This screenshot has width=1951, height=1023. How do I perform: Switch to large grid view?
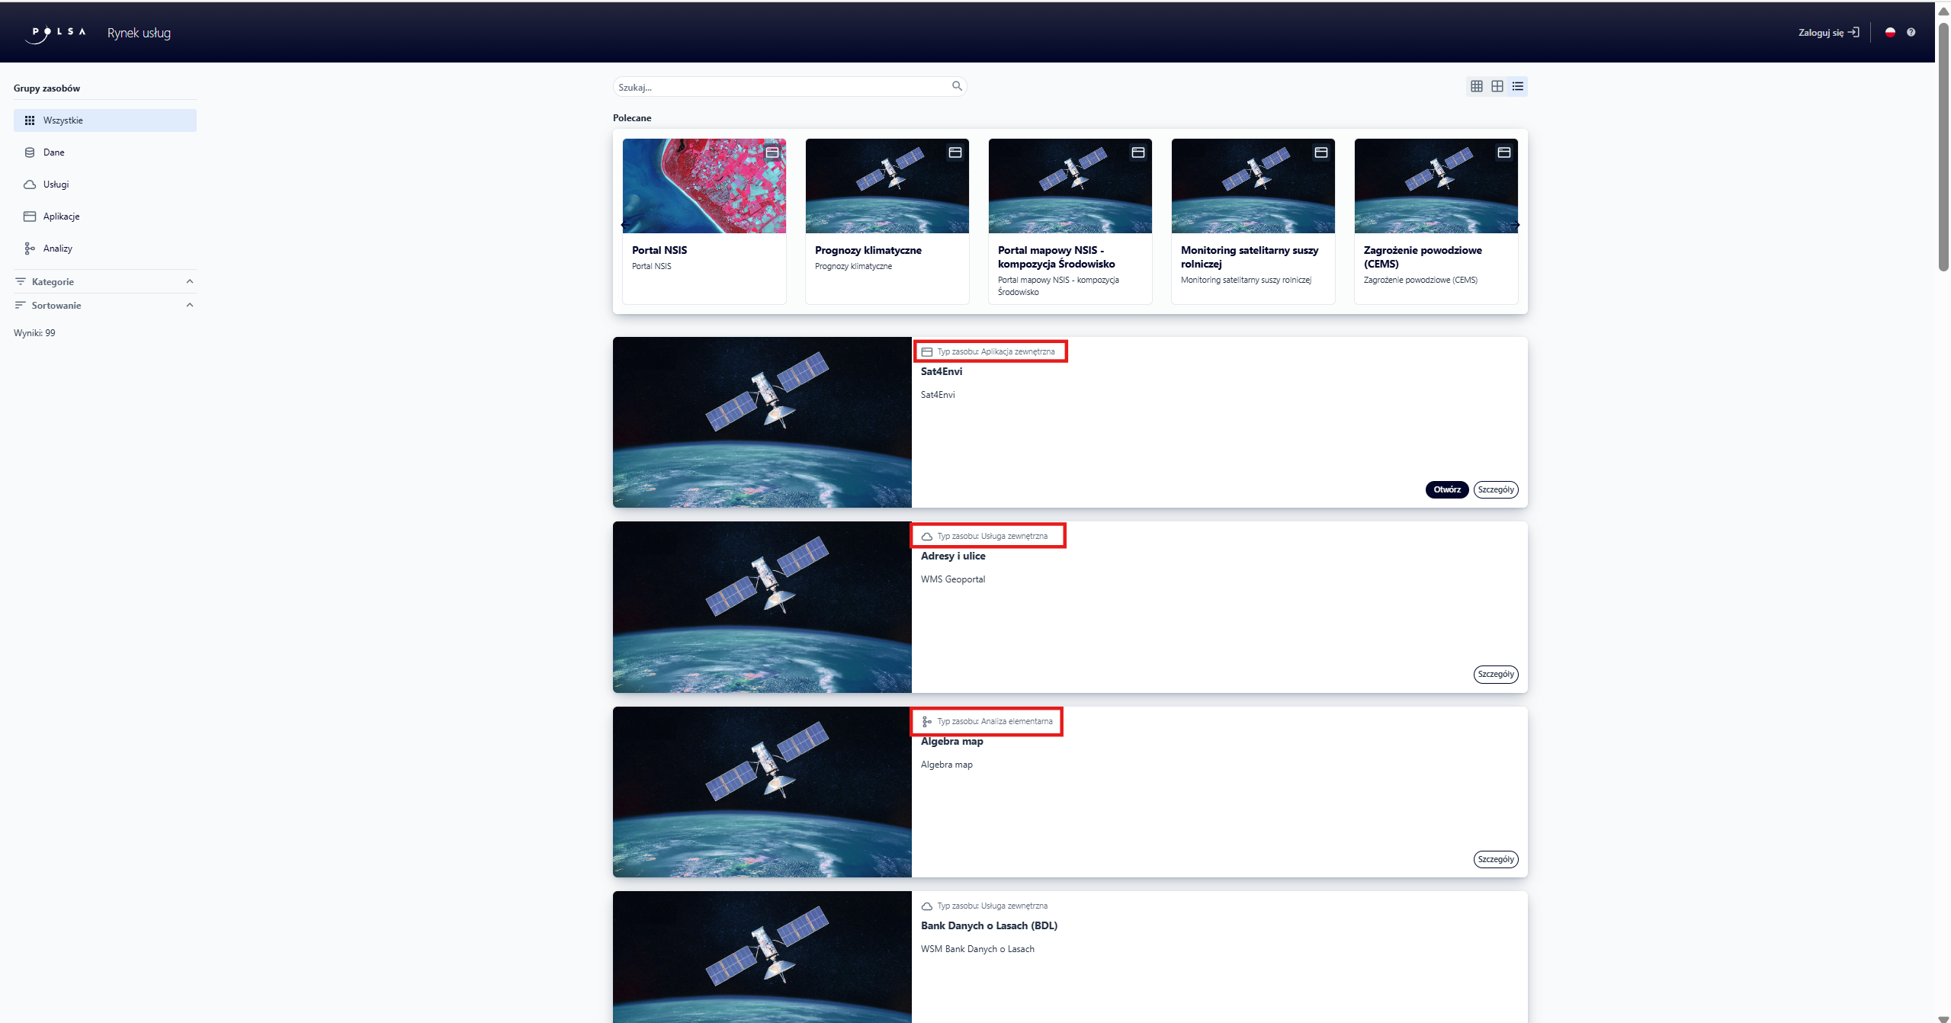tap(1497, 86)
